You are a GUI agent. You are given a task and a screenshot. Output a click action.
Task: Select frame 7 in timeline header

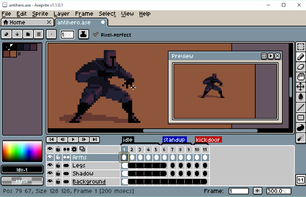172,149
